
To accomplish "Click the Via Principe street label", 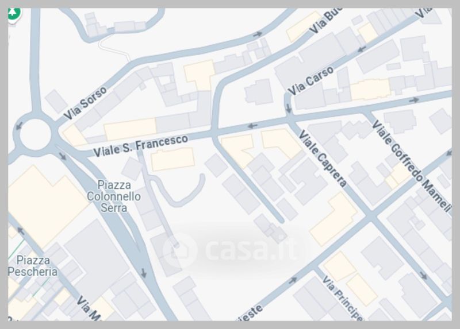I will (342, 297).
